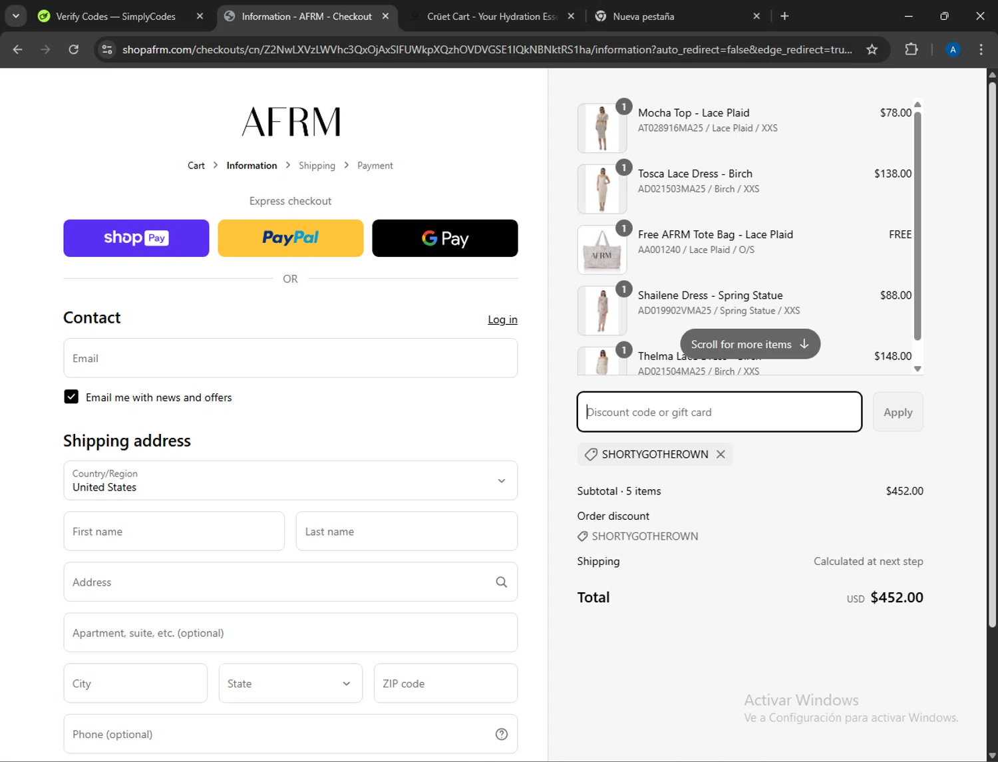The width and height of the screenshot is (998, 762).
Task: Close the Crüet Cart tab
Action: point(571,16)
